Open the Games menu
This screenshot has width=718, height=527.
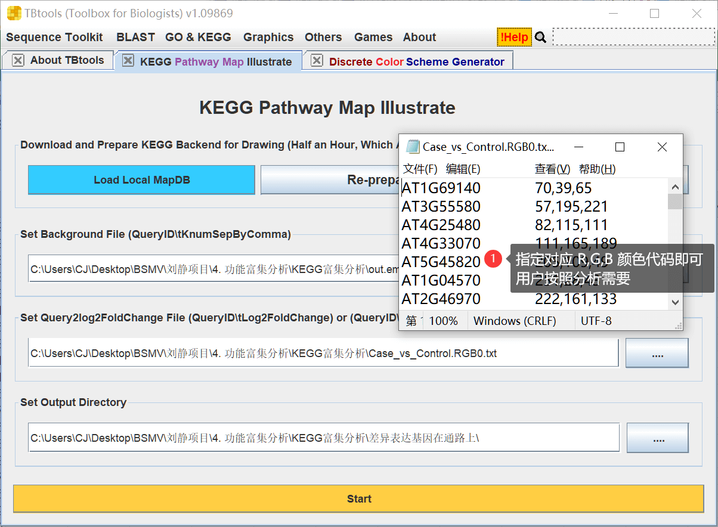(373, 37)
